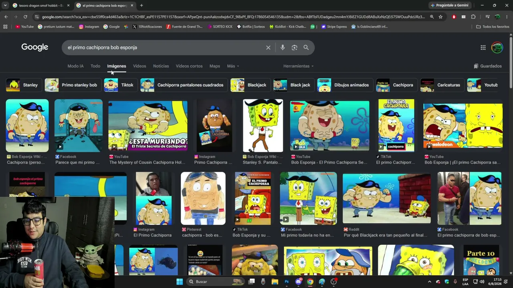Screen dimensions: 513x288
Task: Filter images by the Black jack chip
Action: click(293, 85)
